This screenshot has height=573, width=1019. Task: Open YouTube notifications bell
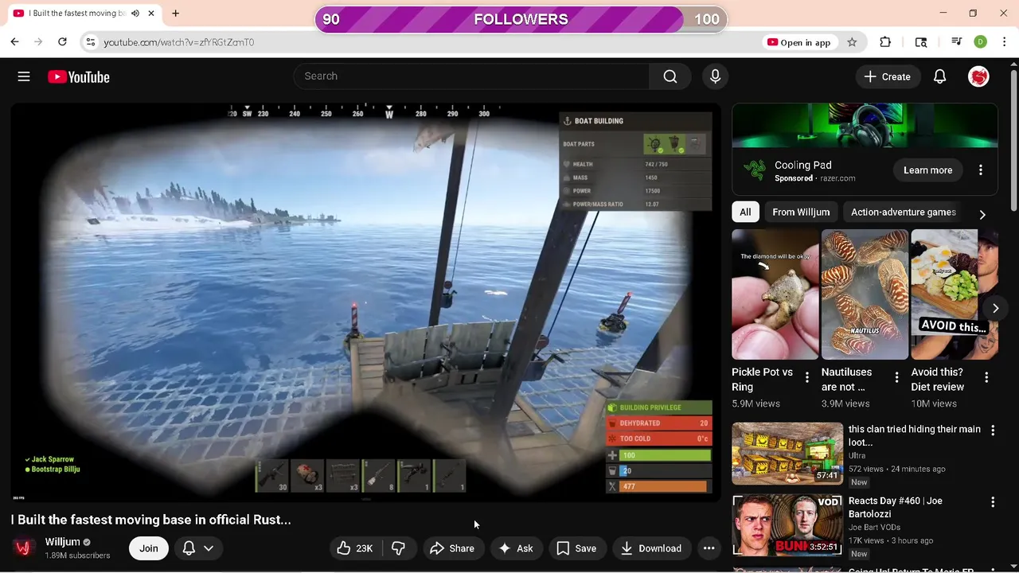point(939,76)
